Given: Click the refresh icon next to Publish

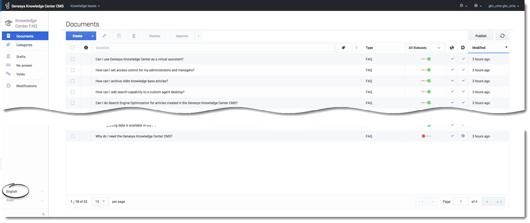Looking at the screenshot, I should (x=502, y=36).
